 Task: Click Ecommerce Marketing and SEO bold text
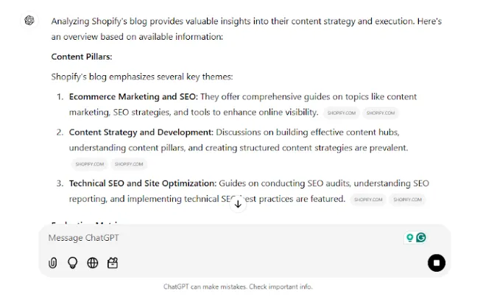(133, 96)
